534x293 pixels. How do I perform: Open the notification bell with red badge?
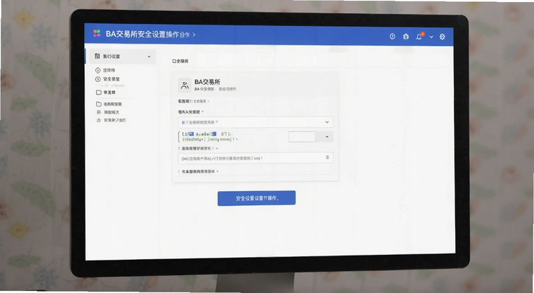pos(420,37)
